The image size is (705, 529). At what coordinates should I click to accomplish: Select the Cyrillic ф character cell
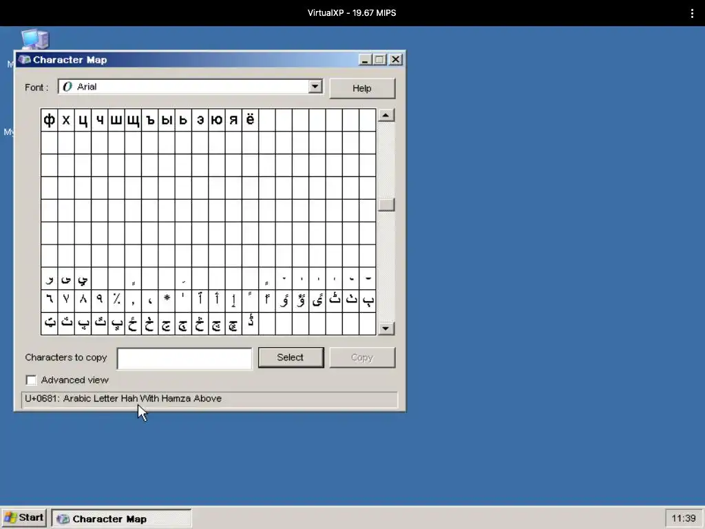tap(49, 120)
